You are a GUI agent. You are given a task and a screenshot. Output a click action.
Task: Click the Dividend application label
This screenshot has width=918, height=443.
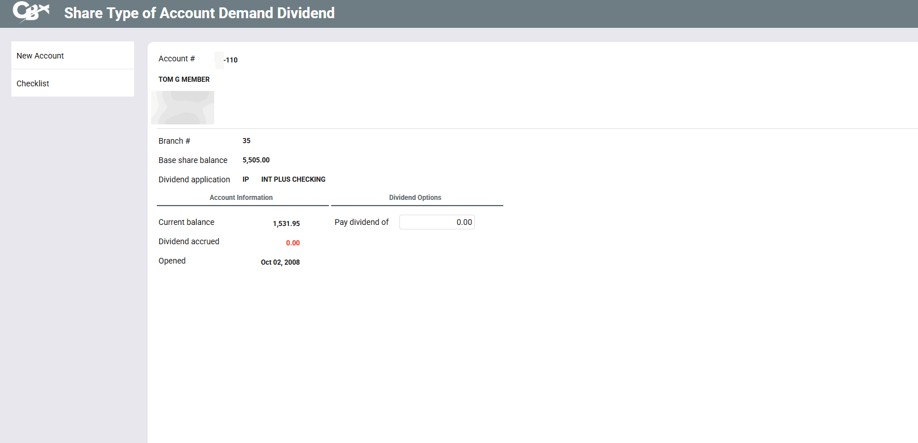click(x=194, y=179)
